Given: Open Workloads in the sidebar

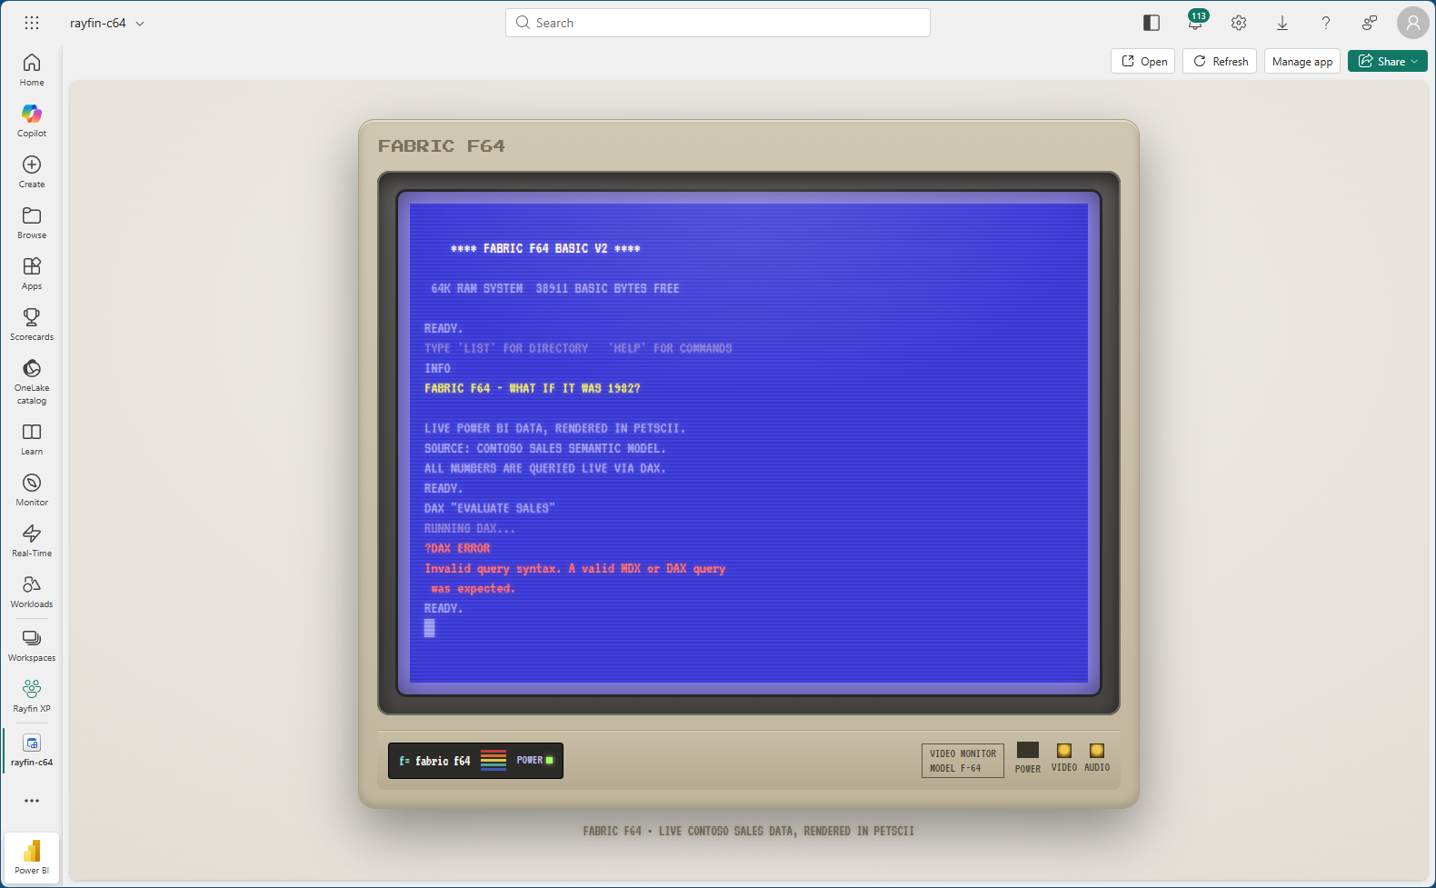Looking at the screenshot, I should [32, 591].
